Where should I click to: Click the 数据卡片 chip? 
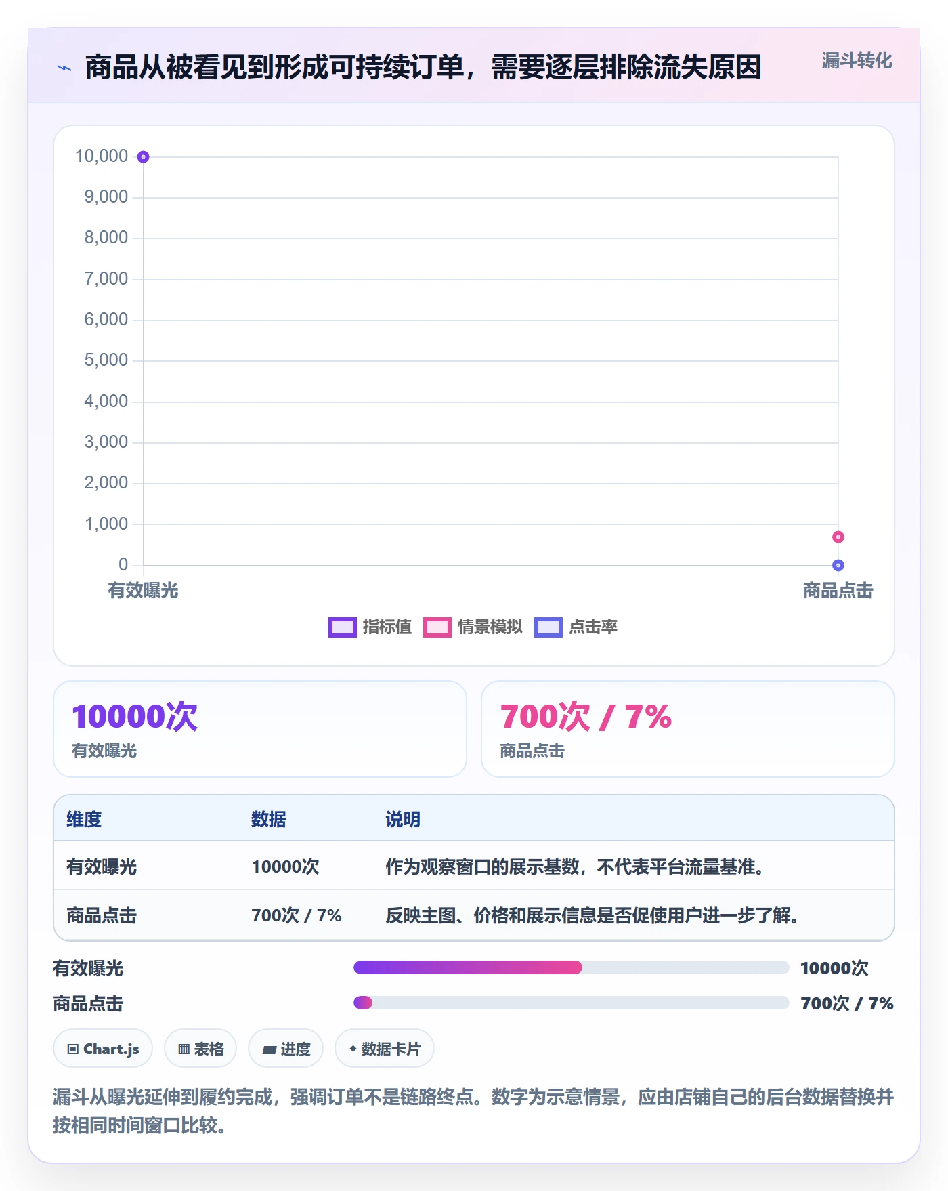(x=385, y=1049)
